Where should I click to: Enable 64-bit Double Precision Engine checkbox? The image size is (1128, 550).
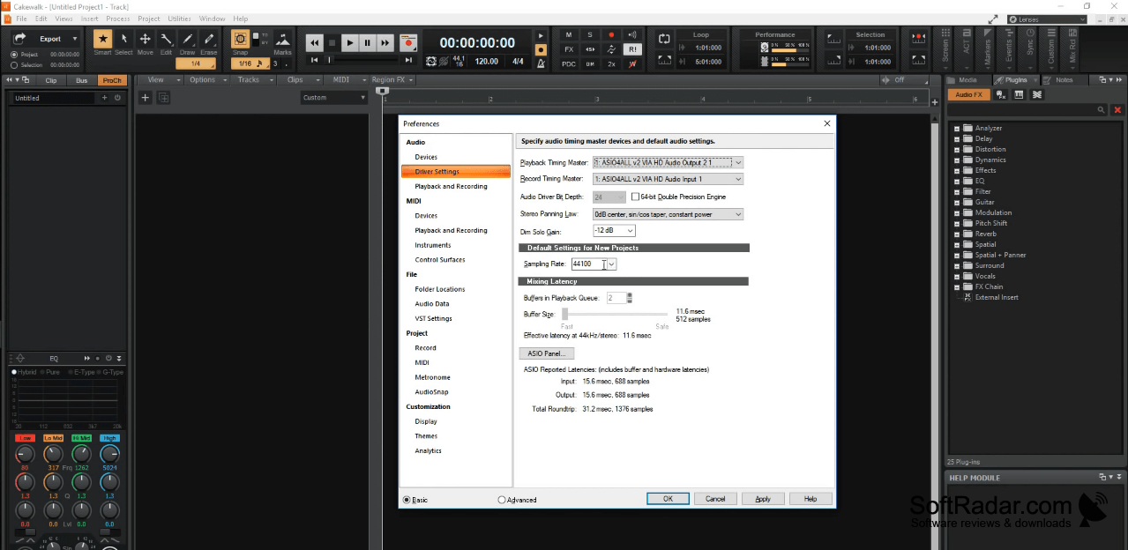coord(635,197)
